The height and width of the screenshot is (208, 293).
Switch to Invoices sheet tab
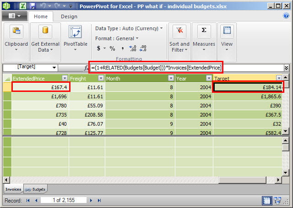13,189
